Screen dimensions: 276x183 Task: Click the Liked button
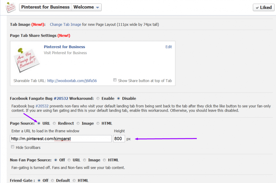point(264,7)
